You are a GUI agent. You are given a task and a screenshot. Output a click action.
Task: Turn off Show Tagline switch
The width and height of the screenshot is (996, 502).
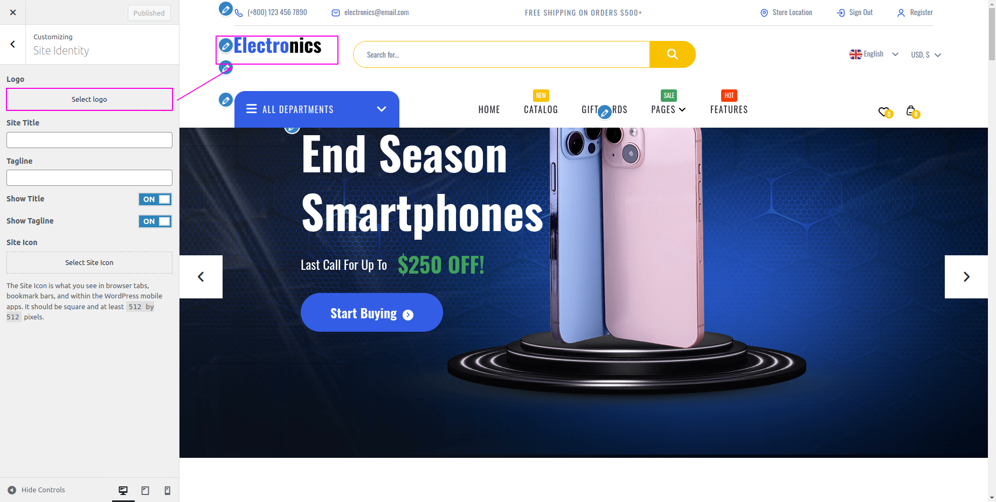155,221
